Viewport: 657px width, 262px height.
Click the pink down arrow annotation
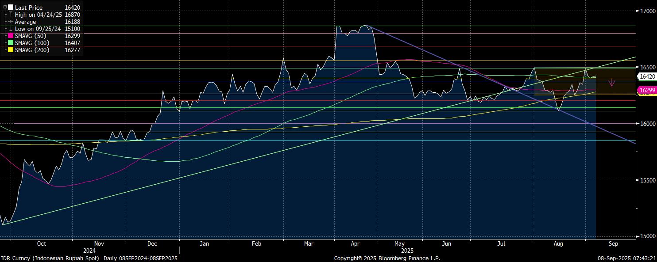pos(612,83)
